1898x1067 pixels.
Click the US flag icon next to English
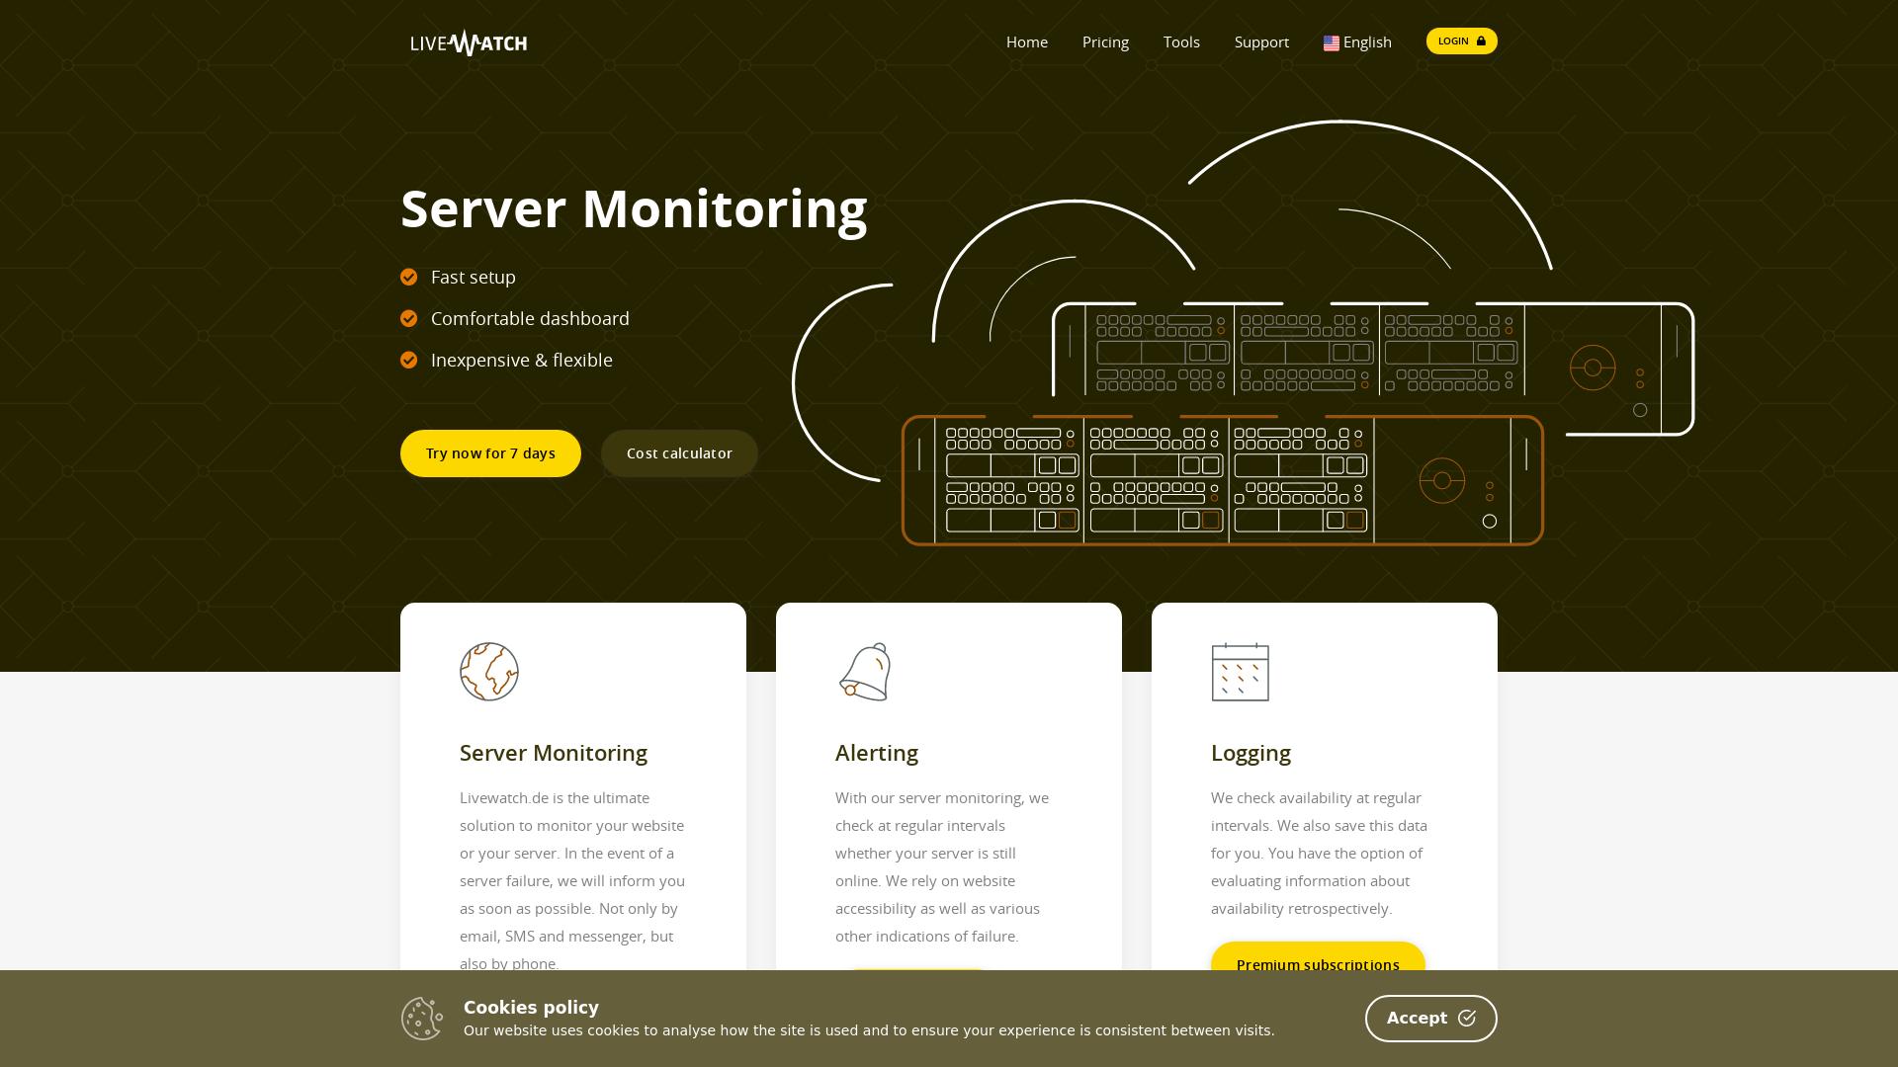coord(1332,42)
